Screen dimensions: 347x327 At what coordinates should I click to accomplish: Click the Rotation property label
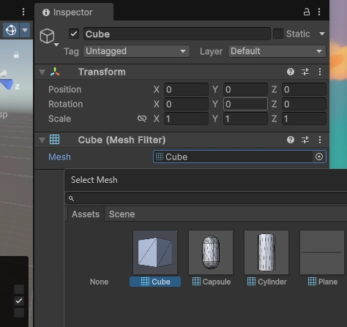(66, 104)
